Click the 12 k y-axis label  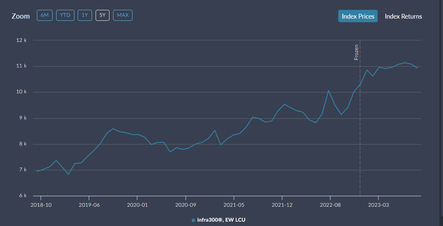pos(22,40)
